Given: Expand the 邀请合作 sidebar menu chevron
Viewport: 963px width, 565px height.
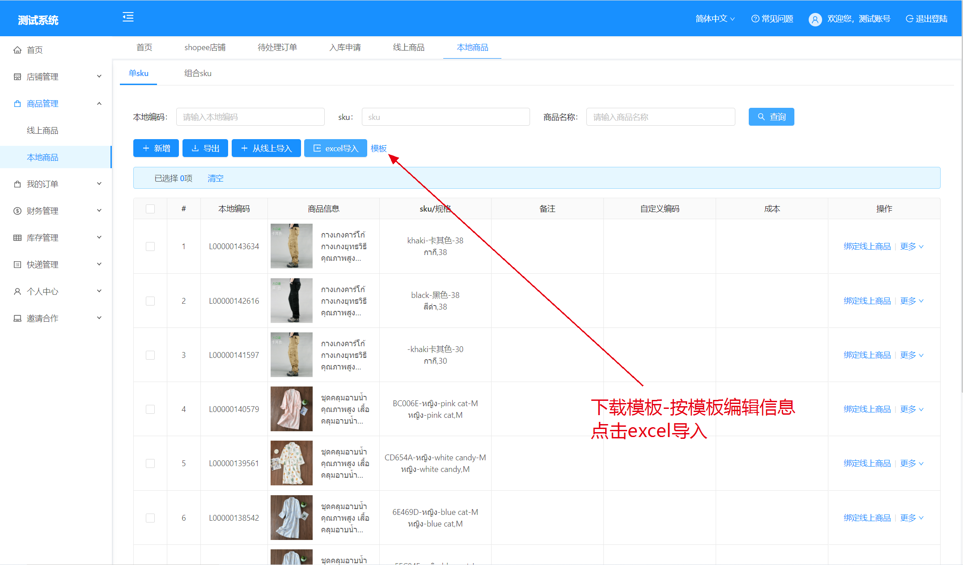Looking at the screenshot, I should [99, 318].
